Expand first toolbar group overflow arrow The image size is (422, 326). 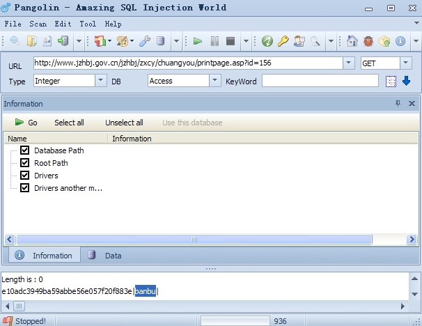79,41
